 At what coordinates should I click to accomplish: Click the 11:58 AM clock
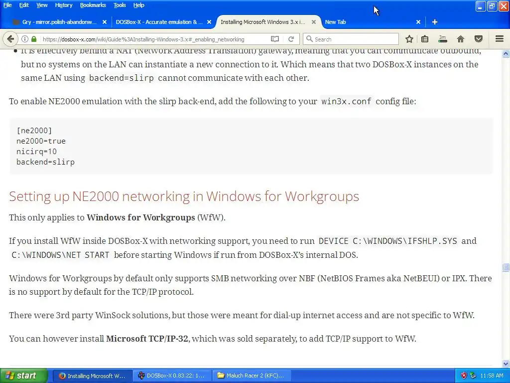pos(492,376)
